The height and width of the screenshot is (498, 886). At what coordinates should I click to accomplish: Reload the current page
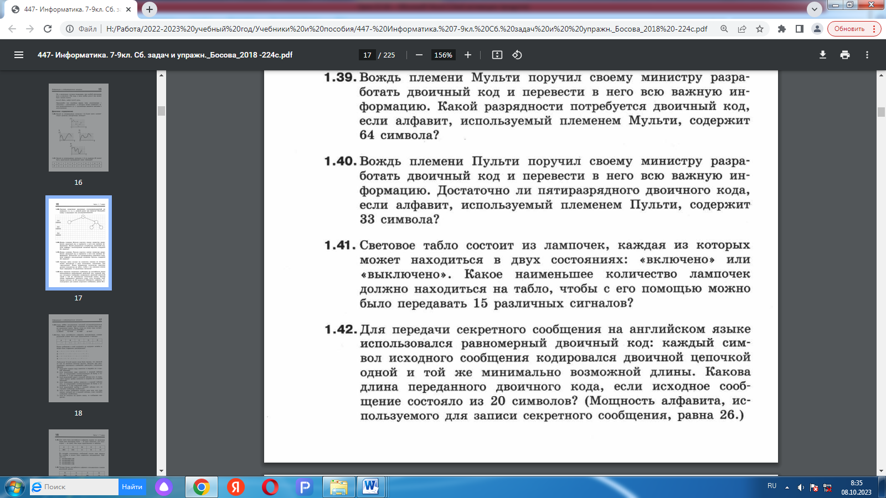click(48, 29)
